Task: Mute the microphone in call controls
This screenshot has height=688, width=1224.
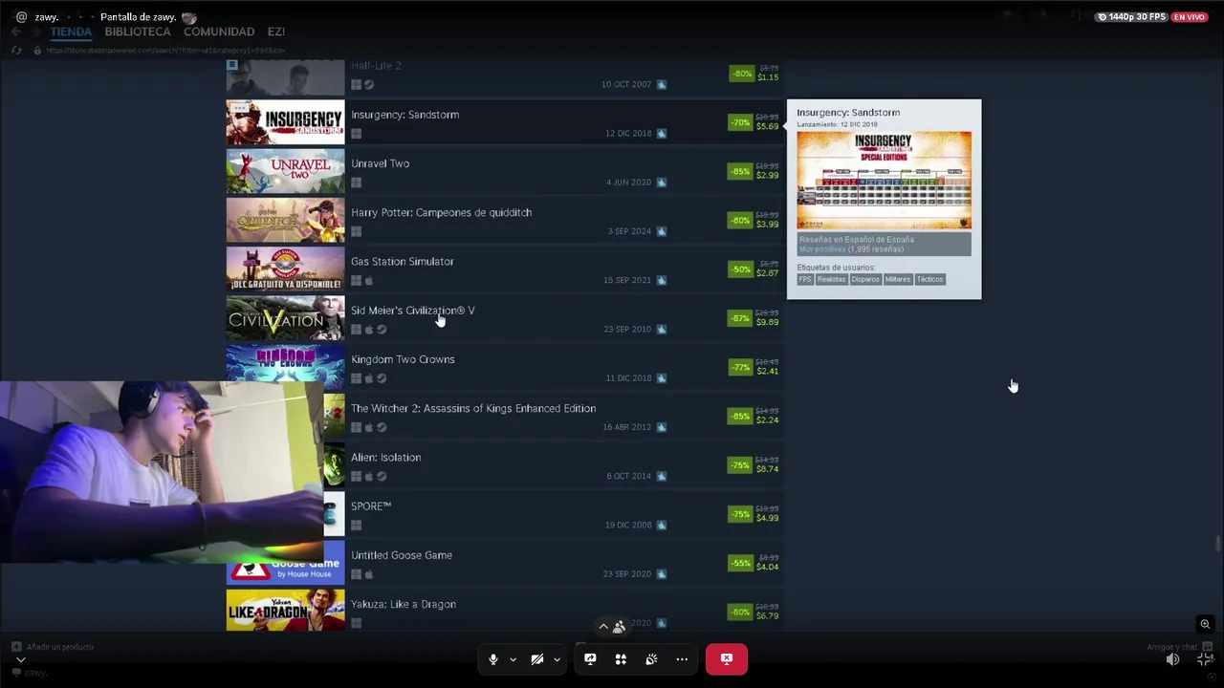Action: tap(493, 659)
